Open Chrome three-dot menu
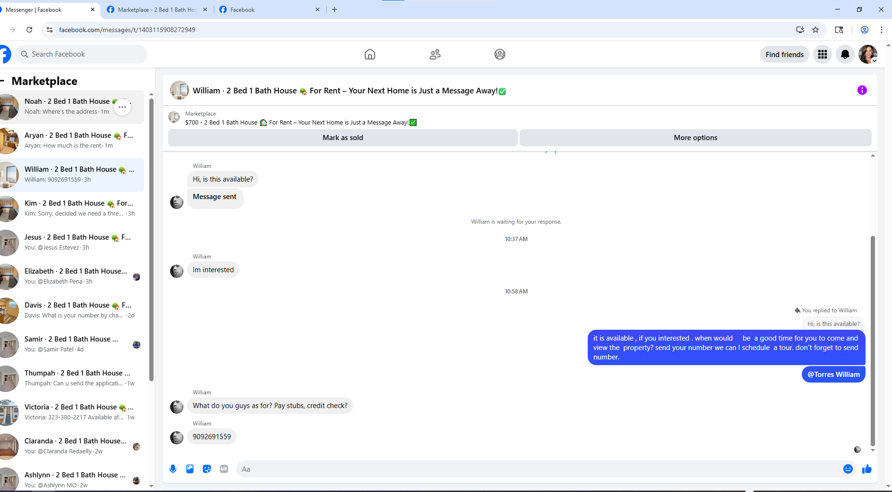 tap(882, 30)
